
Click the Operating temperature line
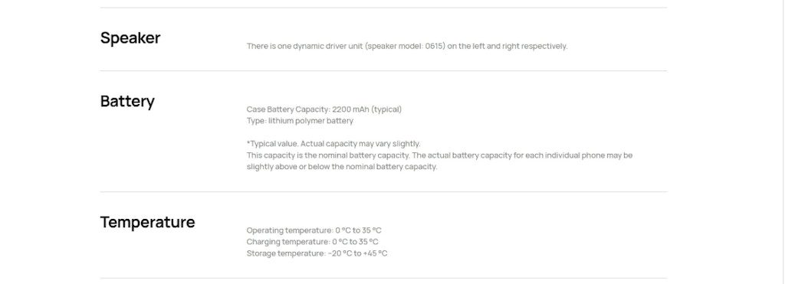coord(314,230)
